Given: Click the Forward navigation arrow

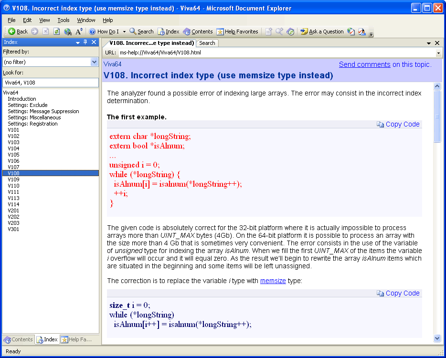Looking at the screenshot, I should click(35, 32).
